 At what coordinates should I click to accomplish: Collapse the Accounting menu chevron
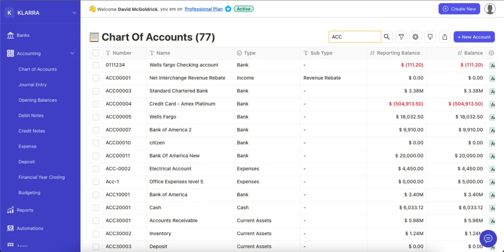click(x=72, y=53)
